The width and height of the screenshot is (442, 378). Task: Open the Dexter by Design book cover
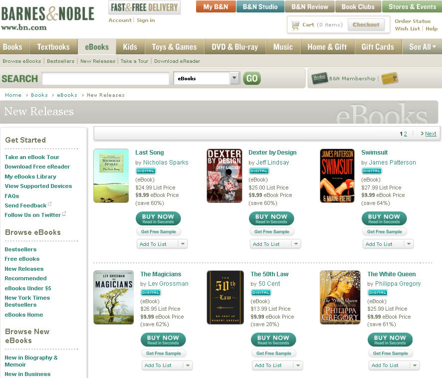[x=224, y=176]
